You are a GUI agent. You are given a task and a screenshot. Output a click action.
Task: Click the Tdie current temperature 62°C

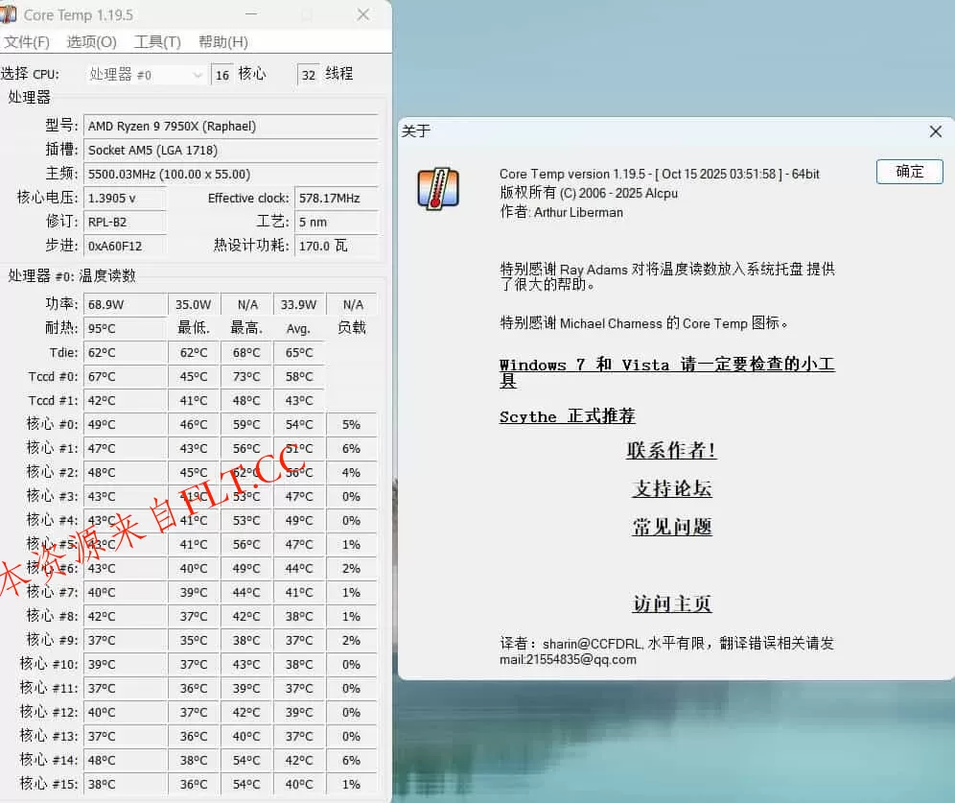(x=125, y=353)
